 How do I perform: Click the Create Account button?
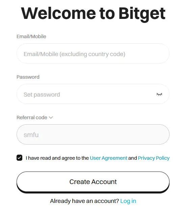pyautogui.click(x=93, y=182)
